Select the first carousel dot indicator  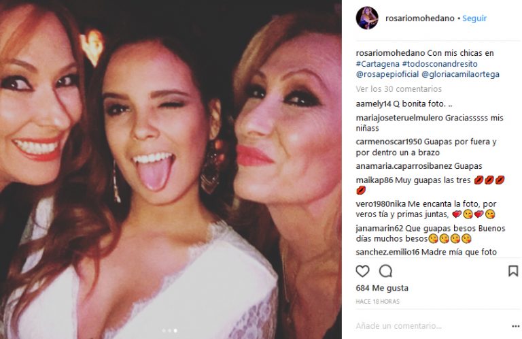tap(163, 331)
